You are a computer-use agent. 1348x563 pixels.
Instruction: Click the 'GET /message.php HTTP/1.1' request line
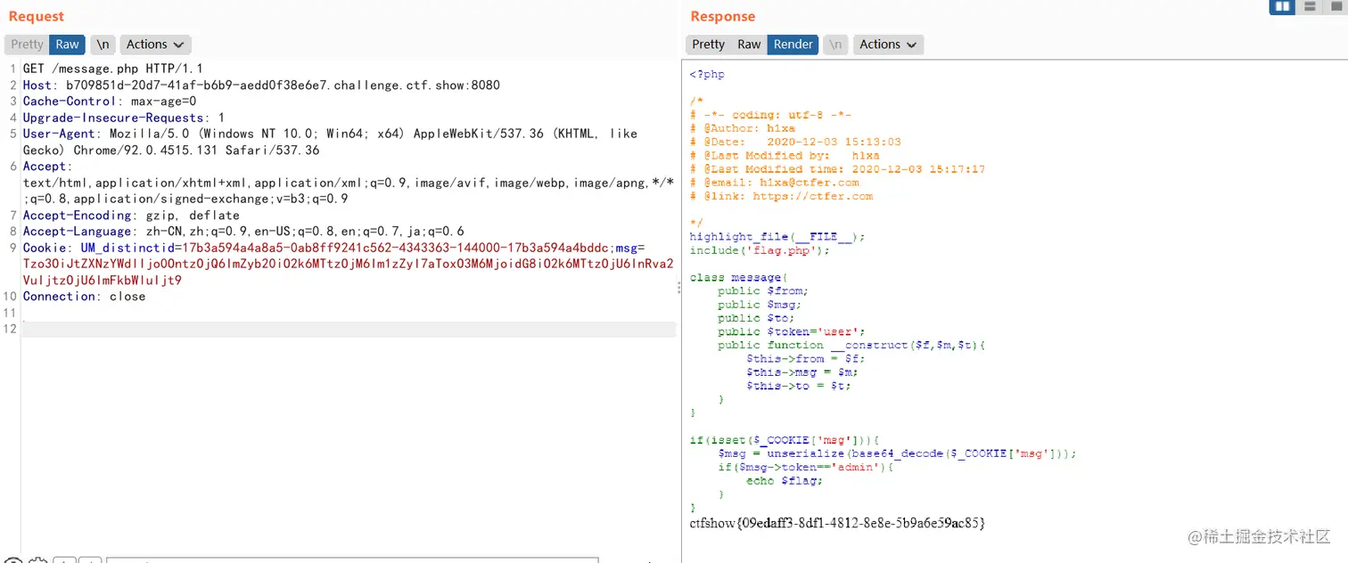coord(112,69)
